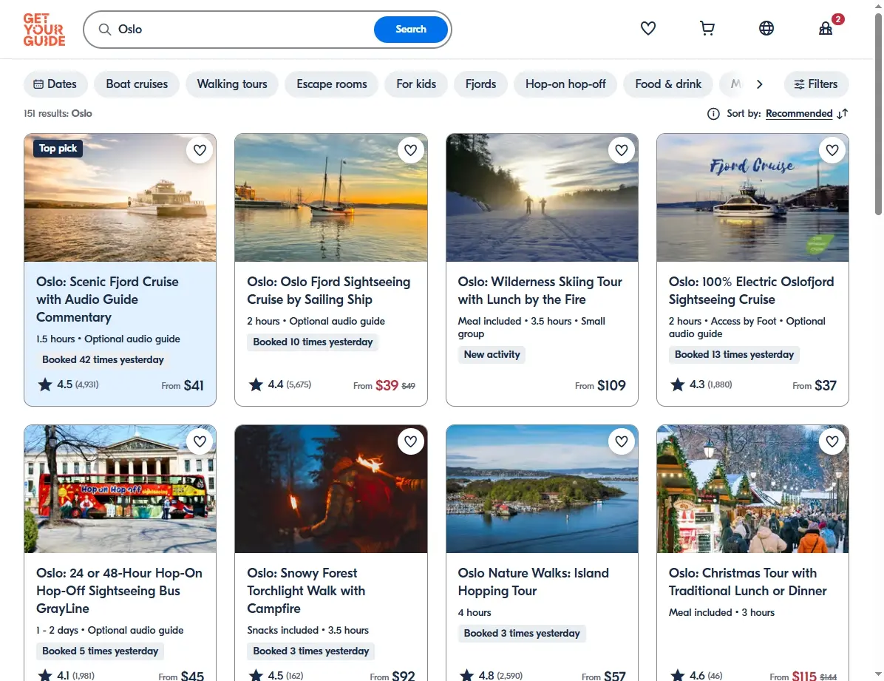Viewport: 884px width, 681px height.
Task: Open the profile icon with notification badge
Action: tap(826, 28)
